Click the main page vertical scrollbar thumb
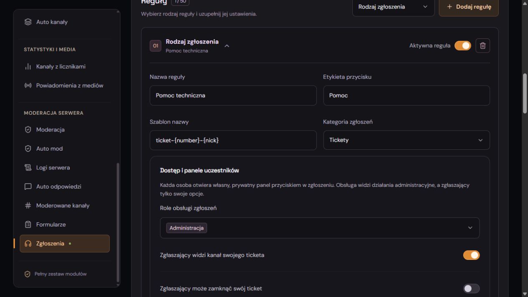The width and height of the screenshot is (528, 297). (x=525, y=93)
